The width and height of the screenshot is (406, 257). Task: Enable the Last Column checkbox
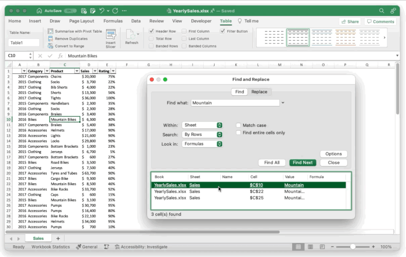(x=184, y=39)
